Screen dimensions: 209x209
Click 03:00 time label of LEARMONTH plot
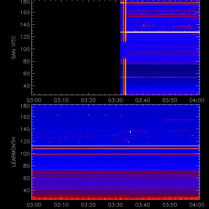pos(34,205)
